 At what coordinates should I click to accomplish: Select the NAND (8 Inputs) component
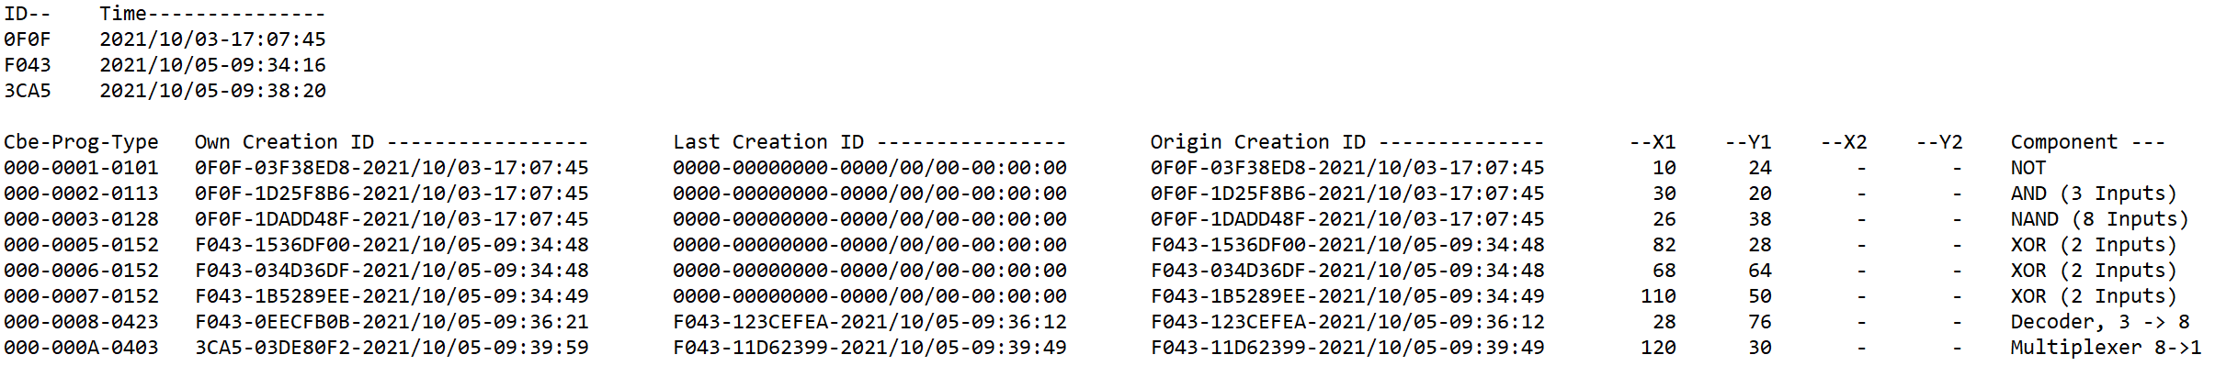tap(2100, 219)
